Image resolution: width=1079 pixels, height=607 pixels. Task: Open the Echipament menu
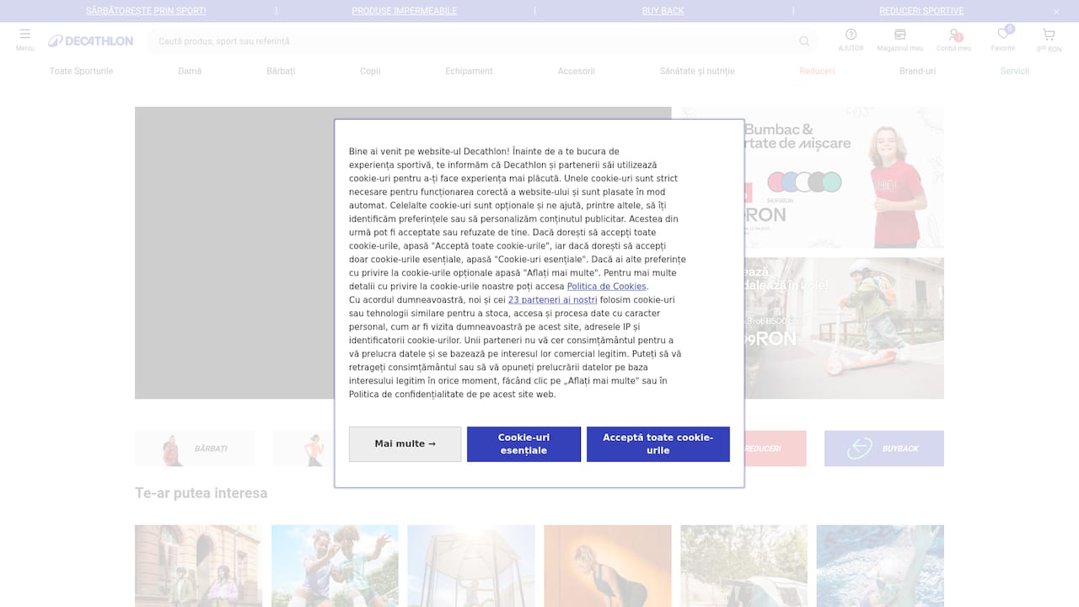coord(469,71)
